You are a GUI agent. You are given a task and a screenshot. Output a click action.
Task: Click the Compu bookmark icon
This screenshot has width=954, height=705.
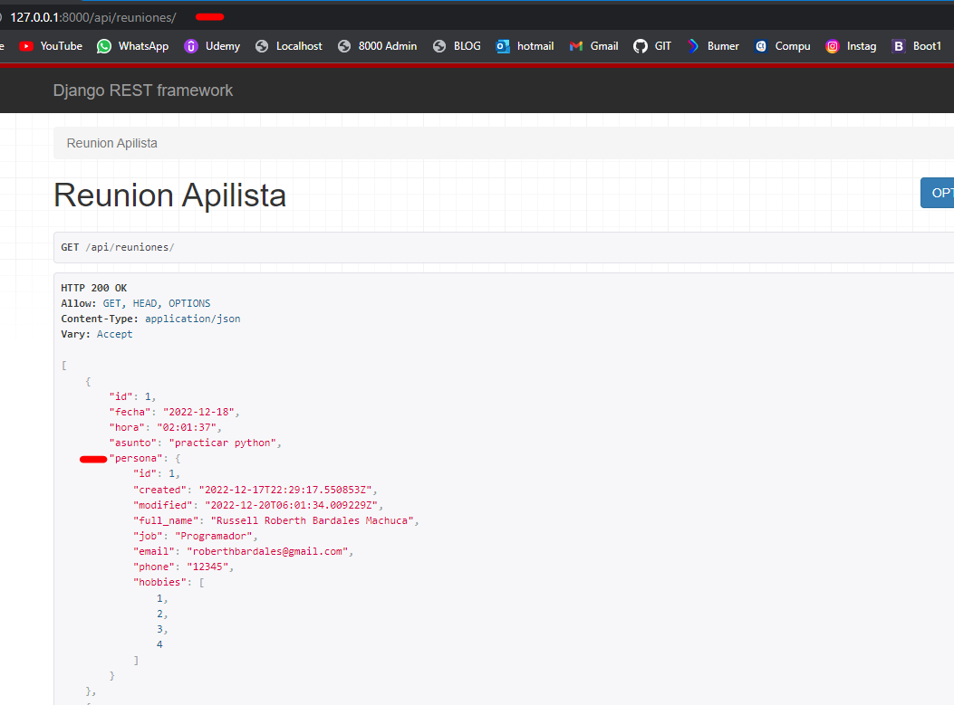[x=761, y=46]
